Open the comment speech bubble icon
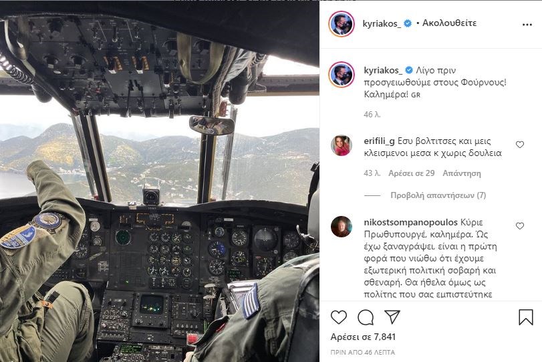Viewport: 542px width, 362px height. point(366,317)
